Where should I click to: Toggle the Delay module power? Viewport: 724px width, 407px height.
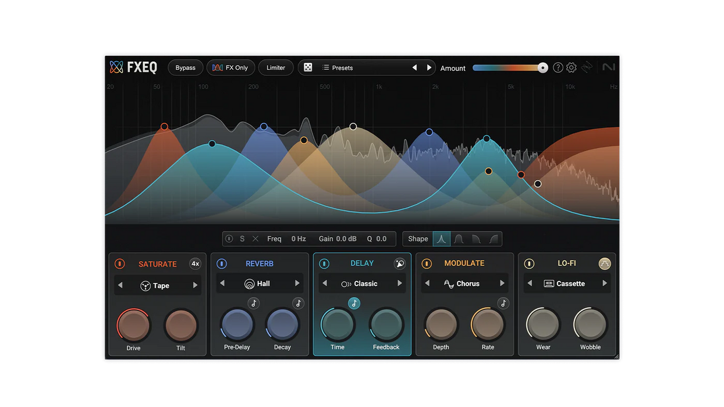[x=324, y=264]
